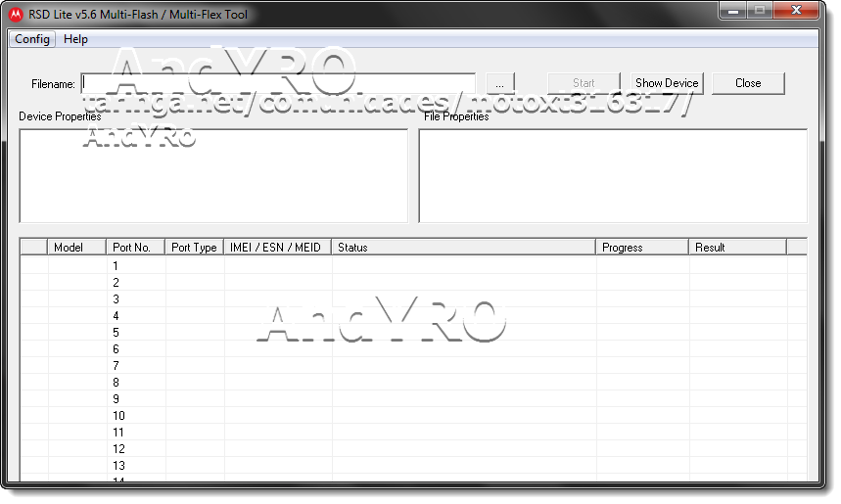Click the Progress column header
Screen dimensions: 841x504
tap(642, 248)
